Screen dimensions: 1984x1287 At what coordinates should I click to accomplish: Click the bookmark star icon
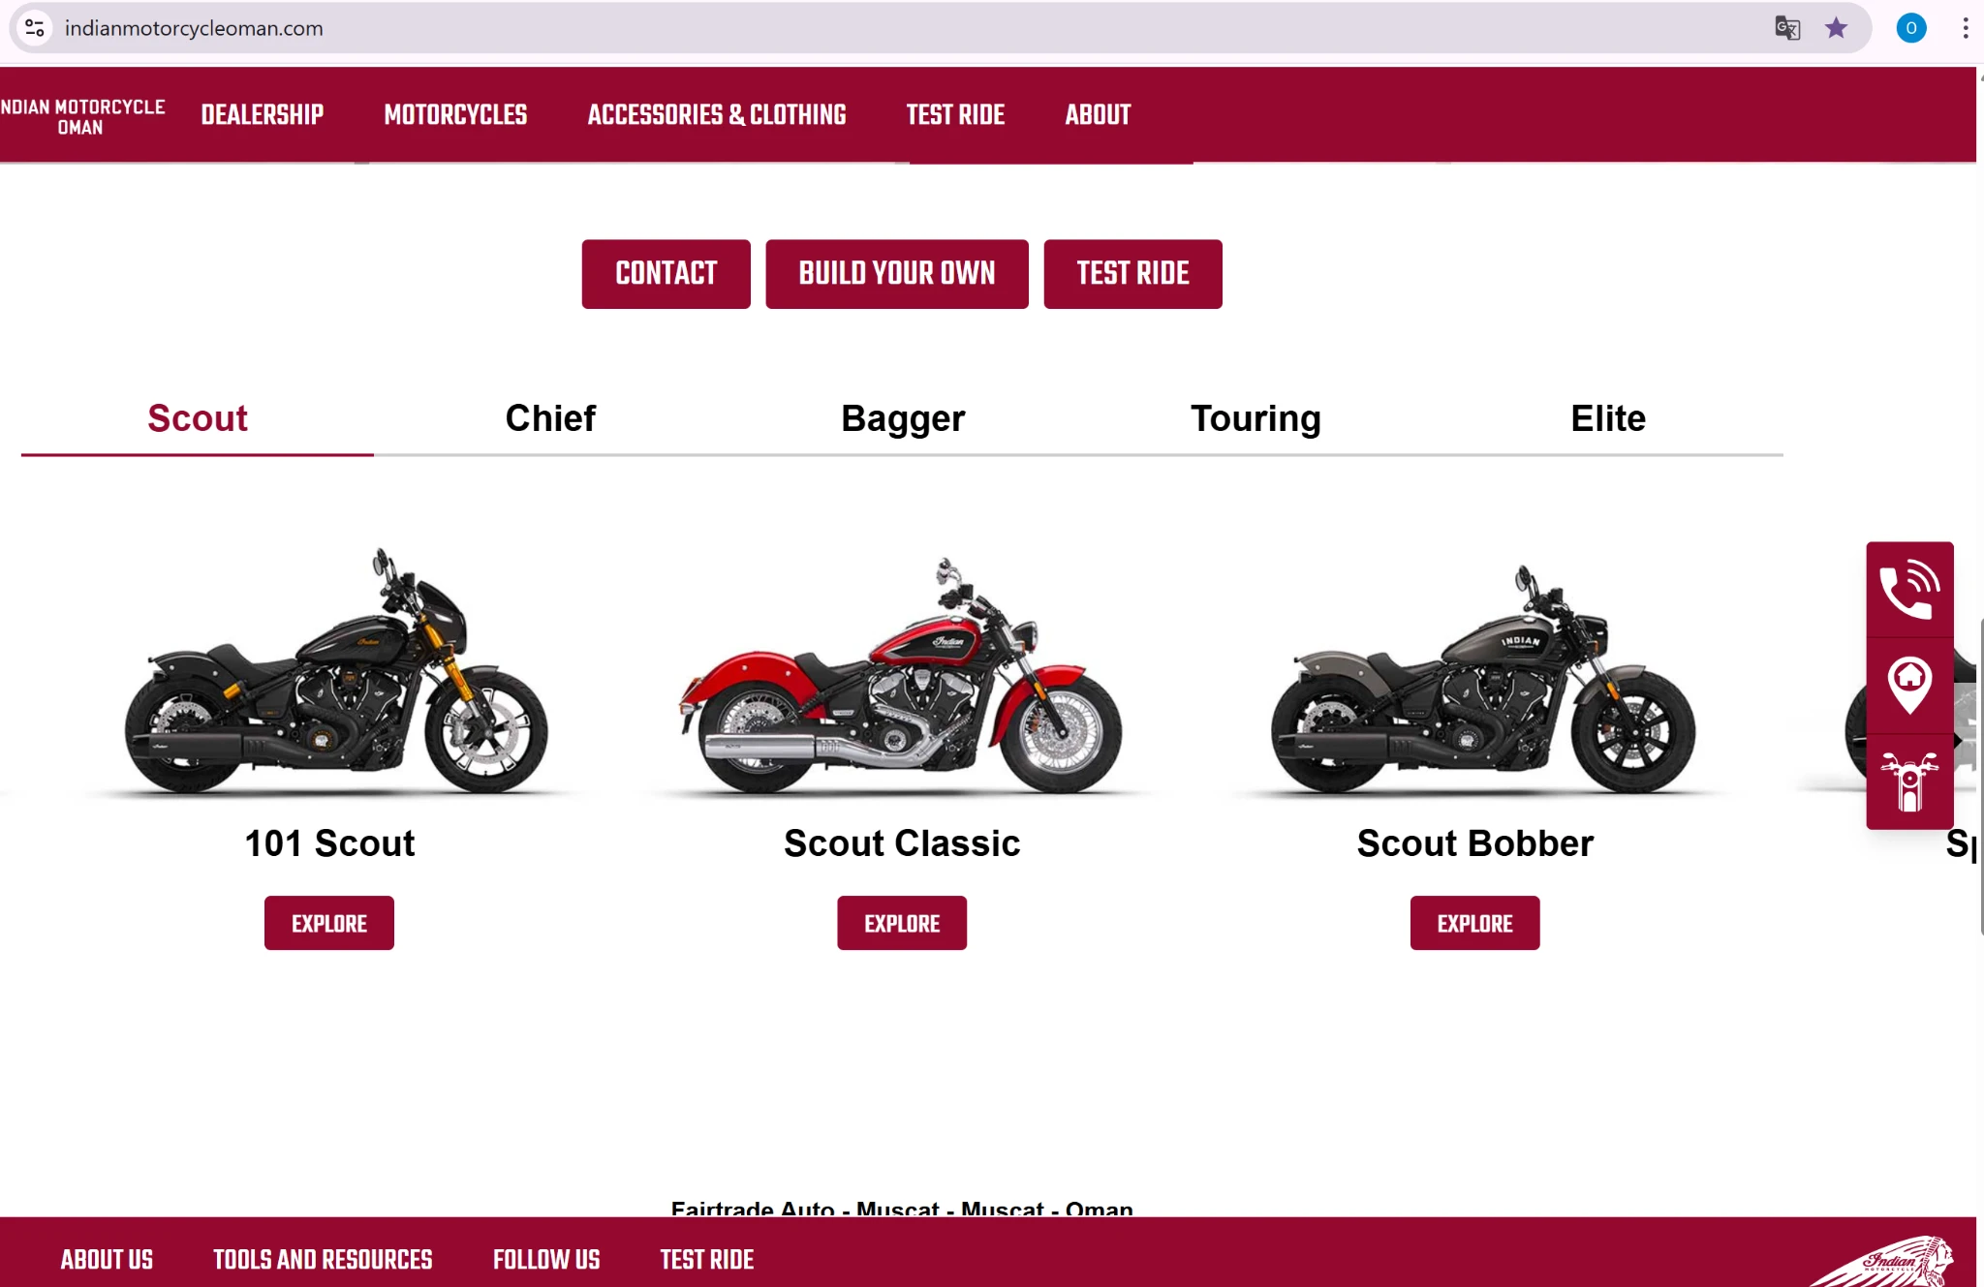click(1836, 28)
